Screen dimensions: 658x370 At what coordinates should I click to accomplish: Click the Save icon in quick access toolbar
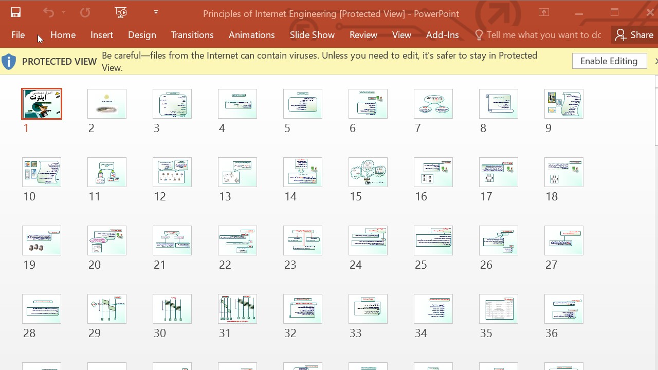[x=15, y=12]
